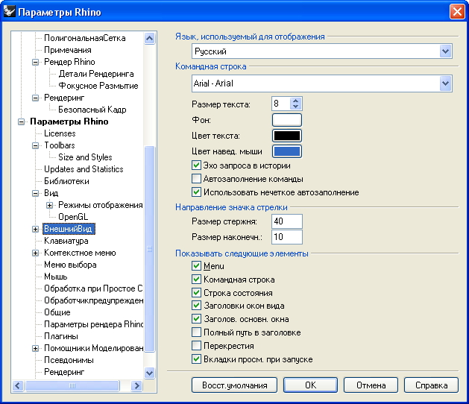Image resolution: width=469 pixels, height=404 pixels.
Task: Enable Автозаполнение команды checkbox
Action: click(x=197, y=179)
